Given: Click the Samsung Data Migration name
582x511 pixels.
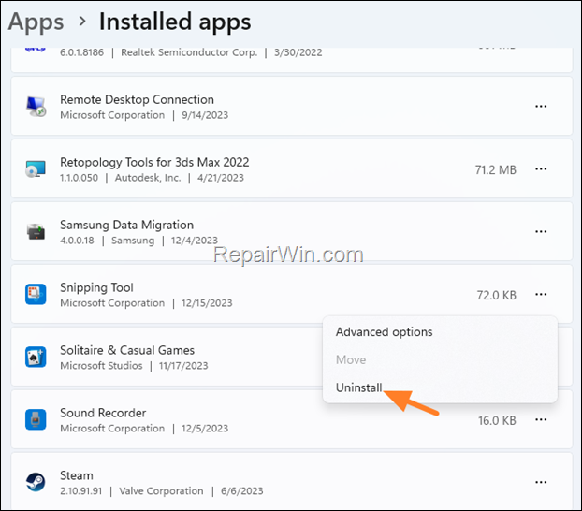Looking at the screenshot, I should (126, 225).
